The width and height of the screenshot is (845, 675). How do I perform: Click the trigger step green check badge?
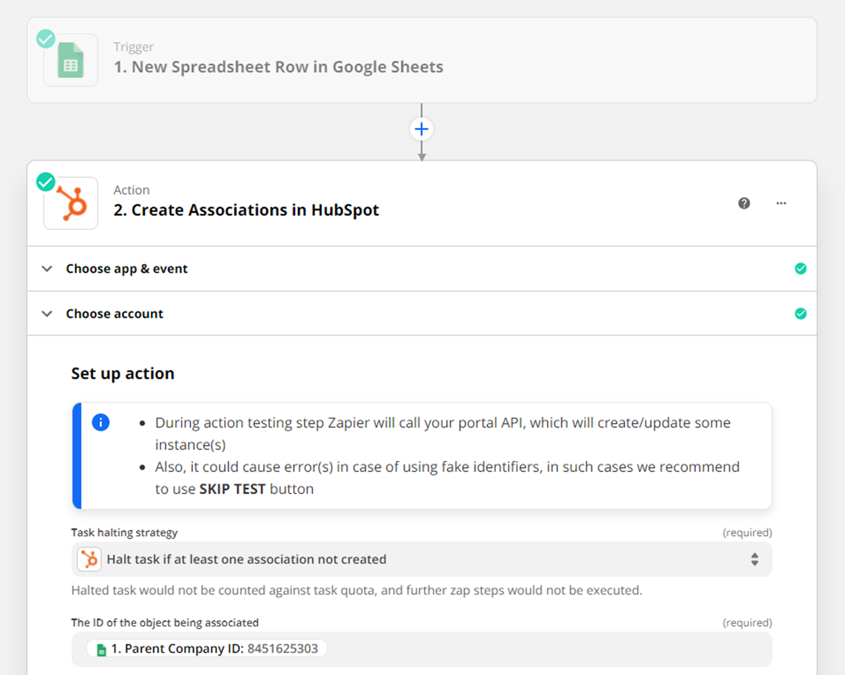(x=46, y=39)
